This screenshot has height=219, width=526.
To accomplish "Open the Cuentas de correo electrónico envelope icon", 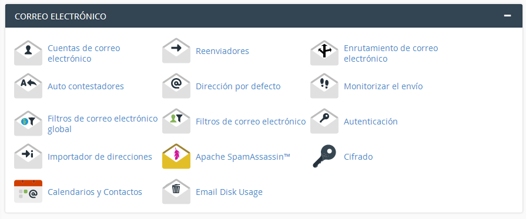I will (x=28, y=53).
